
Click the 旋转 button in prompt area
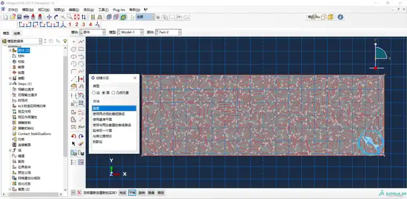tap(141, 193)
